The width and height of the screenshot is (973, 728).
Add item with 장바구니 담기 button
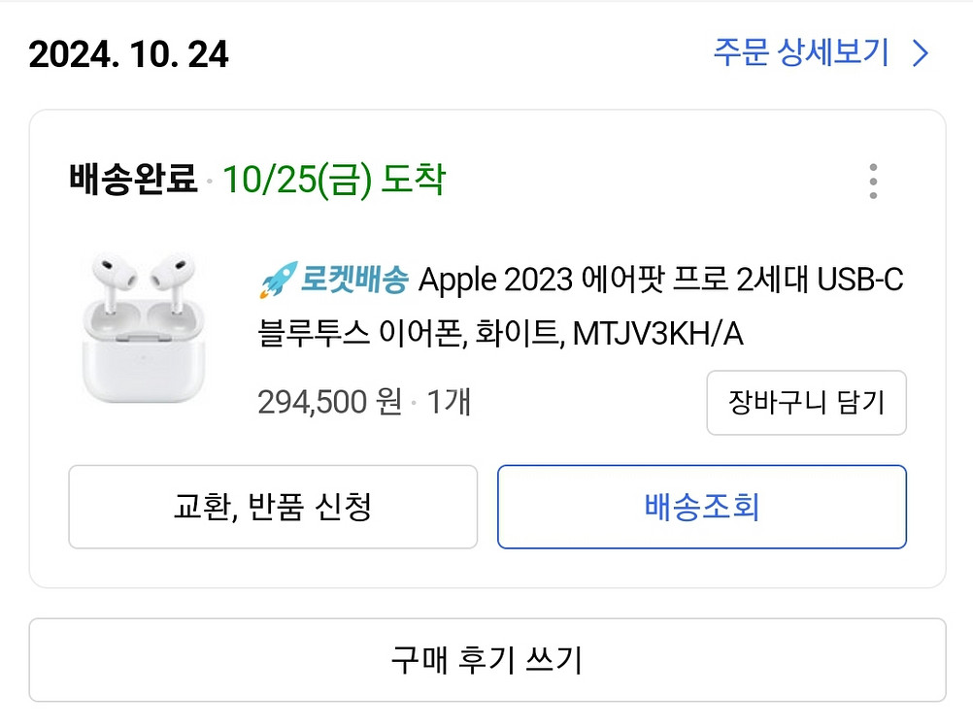click(806, 403)
